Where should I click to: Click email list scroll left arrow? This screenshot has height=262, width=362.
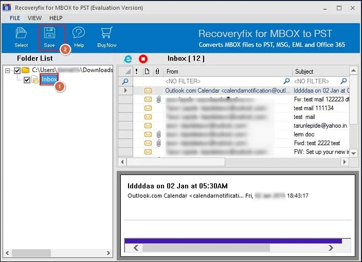[122, 162]
